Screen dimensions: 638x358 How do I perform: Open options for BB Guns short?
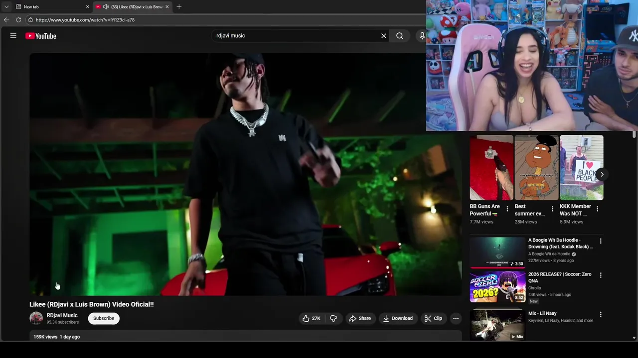coord(507,209)
